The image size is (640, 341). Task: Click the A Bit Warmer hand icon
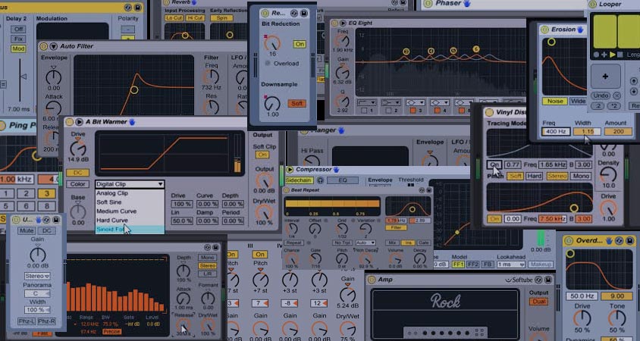click(132, 121)
